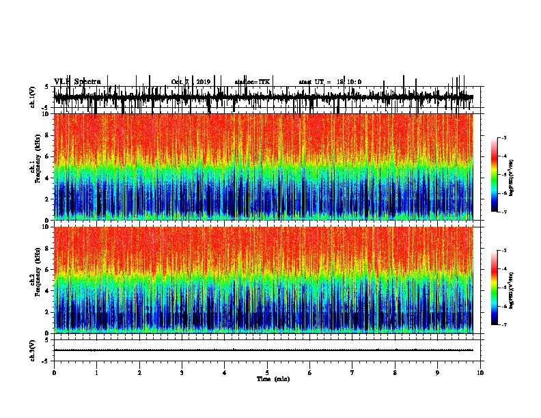This screenshot has height=418, width=541.
Task: Click the ch.1 voltage waveform trace panel
Action: coord(266,97)
